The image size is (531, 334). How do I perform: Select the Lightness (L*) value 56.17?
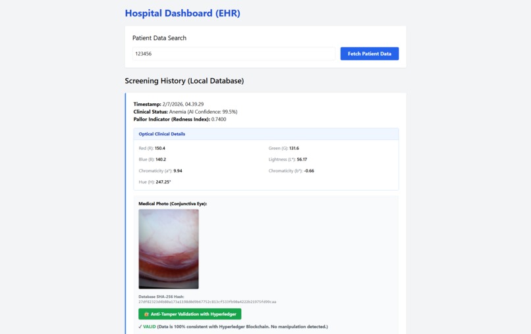tap(302, 159)
